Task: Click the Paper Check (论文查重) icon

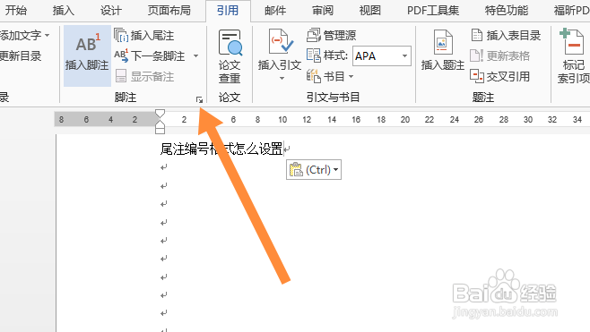Action: [x=230, y=42]
